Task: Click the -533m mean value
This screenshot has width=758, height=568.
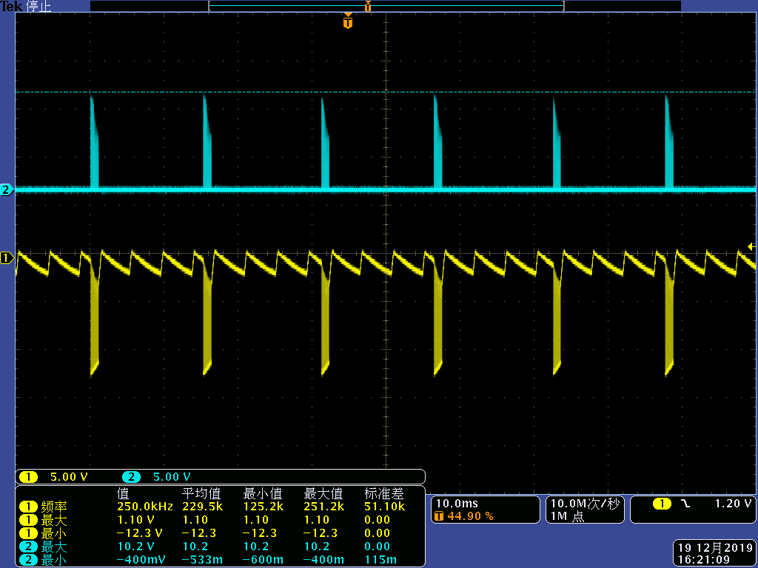Action: 203,561
